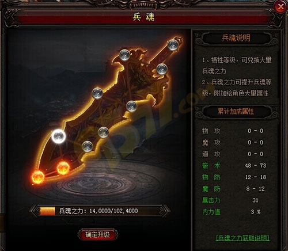Screen dimensions: 288x251
Task: Click the grey orb at sword handle end
Action: pos(173,45)
